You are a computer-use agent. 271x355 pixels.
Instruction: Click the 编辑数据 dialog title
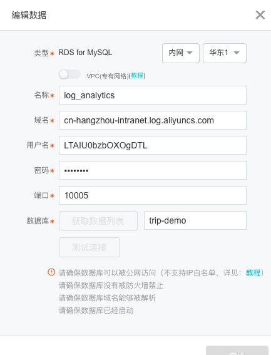[29, 15]
